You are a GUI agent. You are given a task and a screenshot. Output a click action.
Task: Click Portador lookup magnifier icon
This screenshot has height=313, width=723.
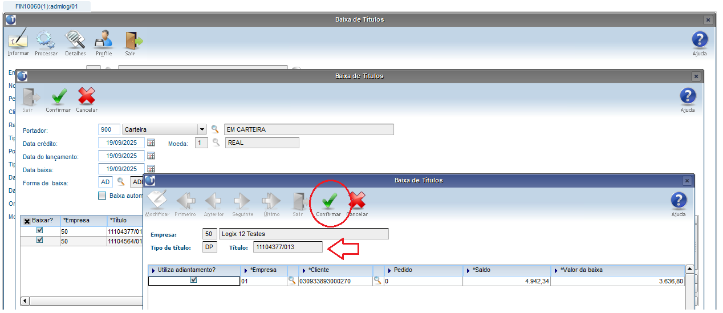[x=215, y=129]
